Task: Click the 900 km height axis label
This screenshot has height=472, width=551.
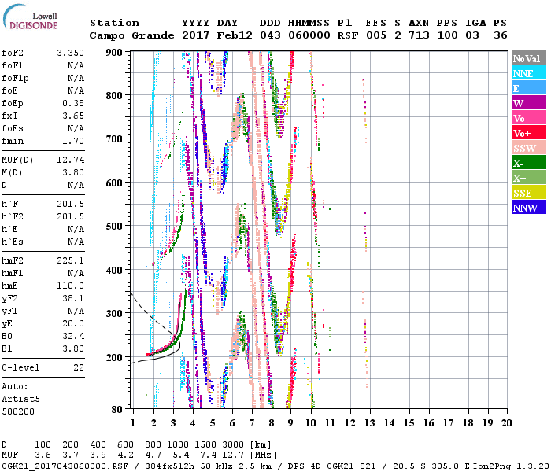Action: tap(116, 53)
